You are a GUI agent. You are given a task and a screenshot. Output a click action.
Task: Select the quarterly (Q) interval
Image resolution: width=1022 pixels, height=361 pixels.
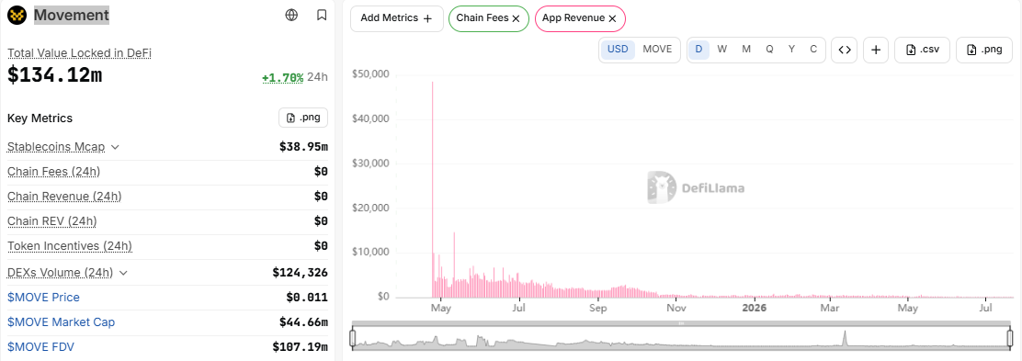click(x=770, y=49)
